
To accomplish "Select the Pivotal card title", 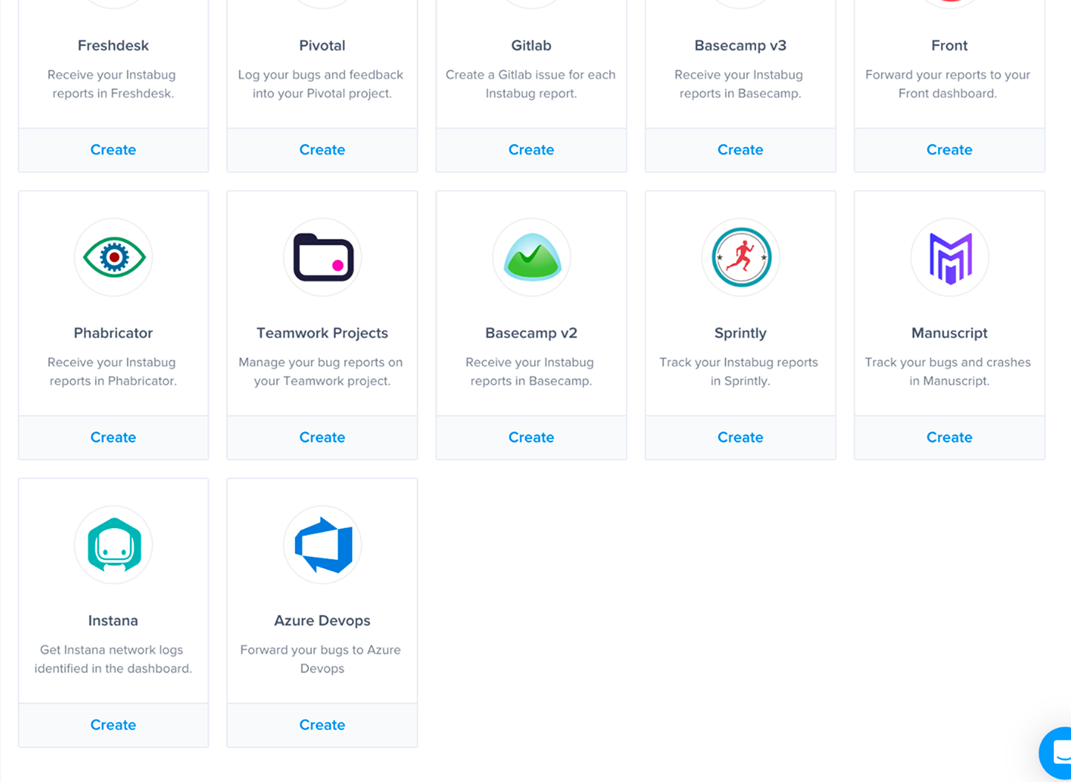I will click(x=322, y=45).
